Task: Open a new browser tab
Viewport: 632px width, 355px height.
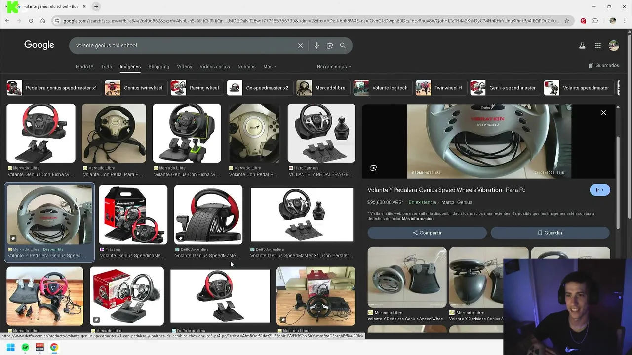Action: click(x=96, y=6)
